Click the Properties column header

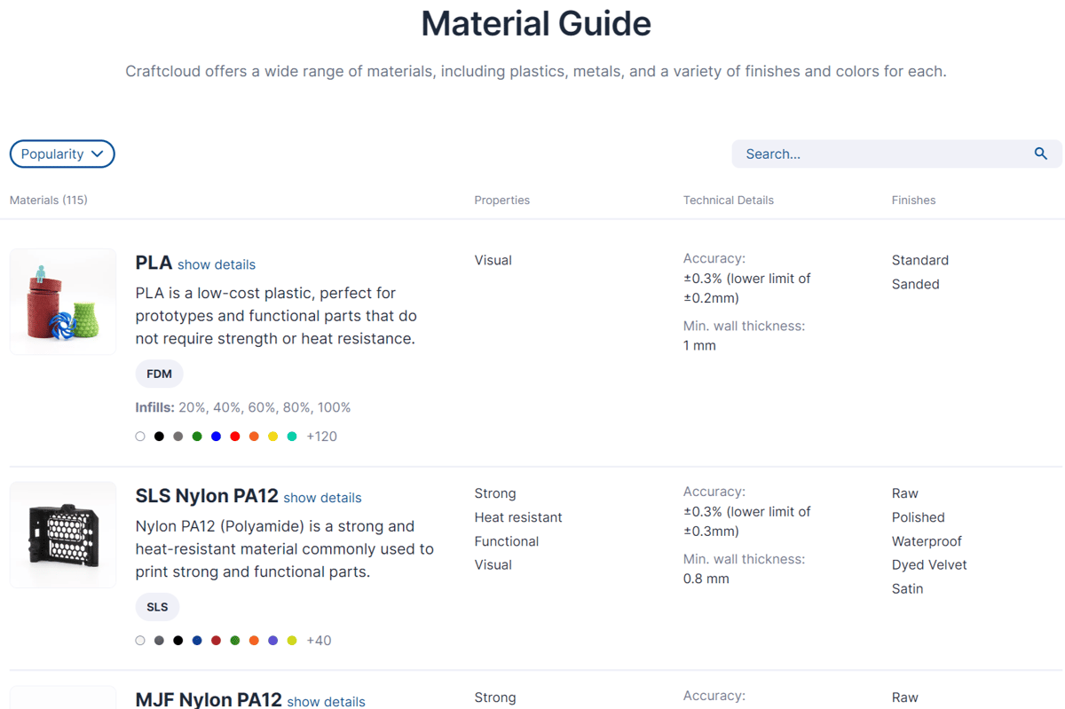pyautogui.click(x=502, y=200)
